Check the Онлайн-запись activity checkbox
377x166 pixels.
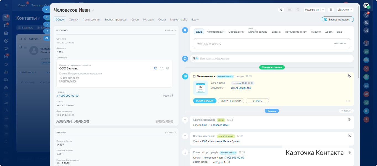click(x=194, y=76)
